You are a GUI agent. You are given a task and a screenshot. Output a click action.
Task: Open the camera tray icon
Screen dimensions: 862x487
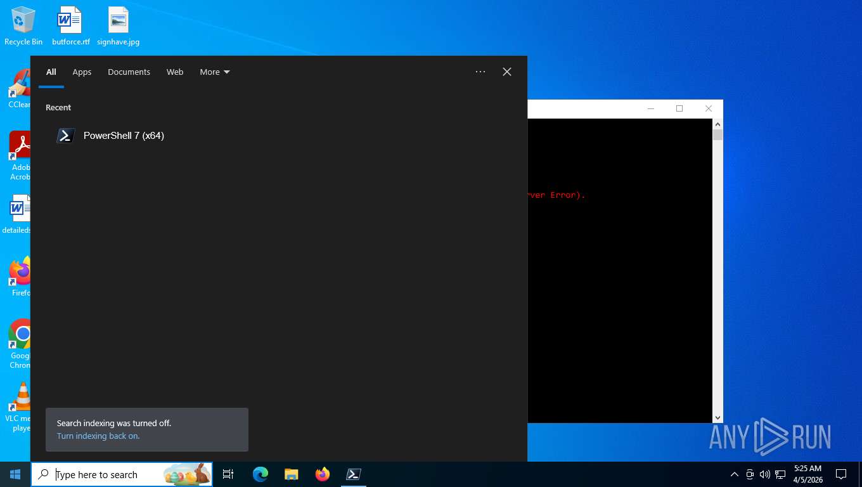pos(750,474)
